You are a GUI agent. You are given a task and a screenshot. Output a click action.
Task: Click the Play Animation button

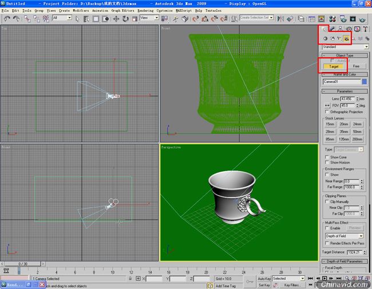[324, 278]
